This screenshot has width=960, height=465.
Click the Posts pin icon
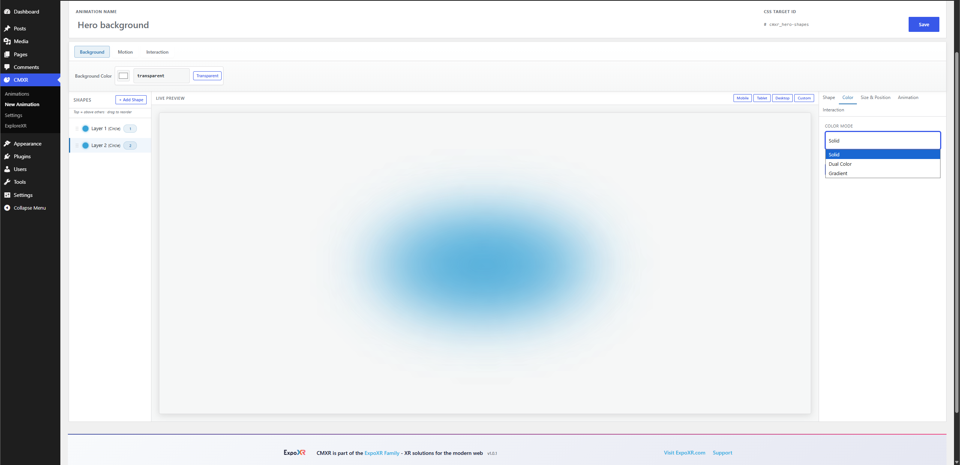click(x=7, y=28)
